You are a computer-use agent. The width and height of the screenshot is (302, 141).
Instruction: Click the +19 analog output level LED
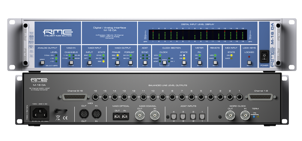(x=57, y=58)
